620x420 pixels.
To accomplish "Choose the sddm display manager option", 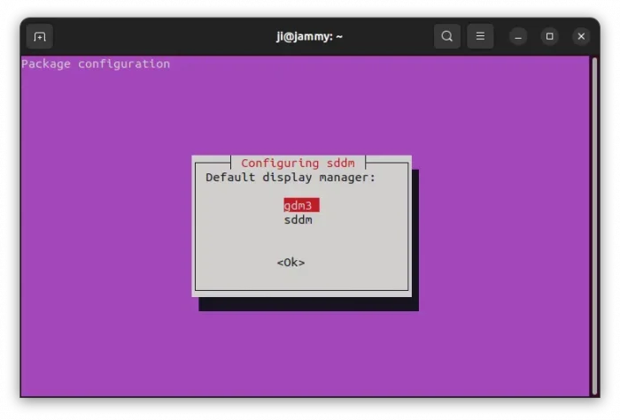I will coord(298,219).
